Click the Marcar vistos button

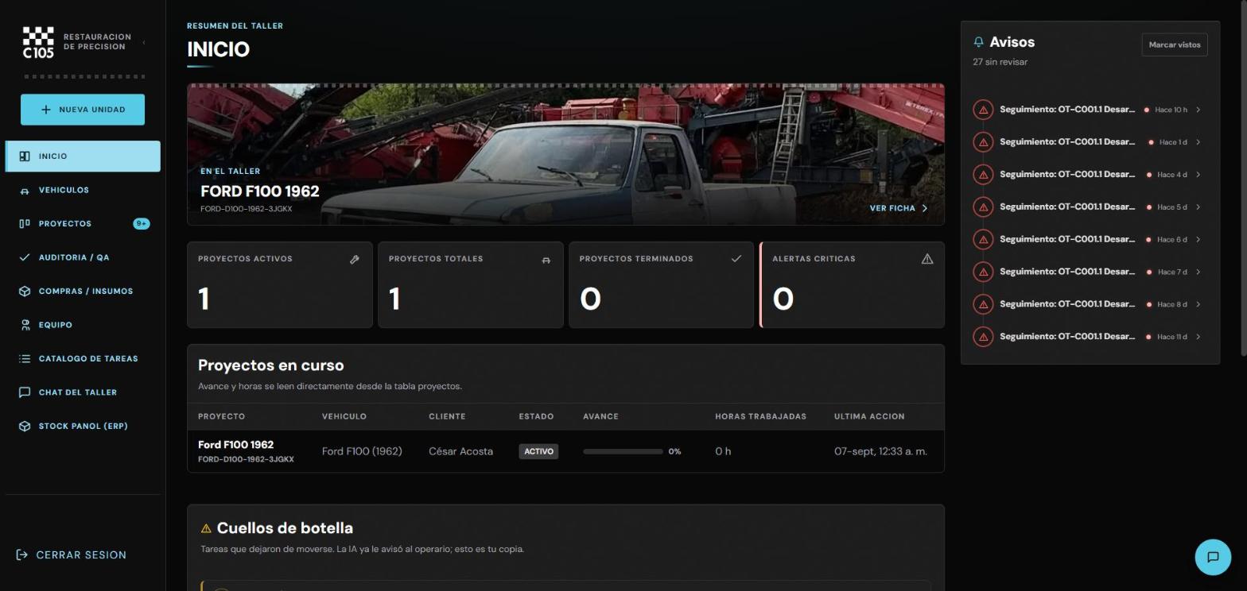pyautogui.click(x=1175, y=45)
